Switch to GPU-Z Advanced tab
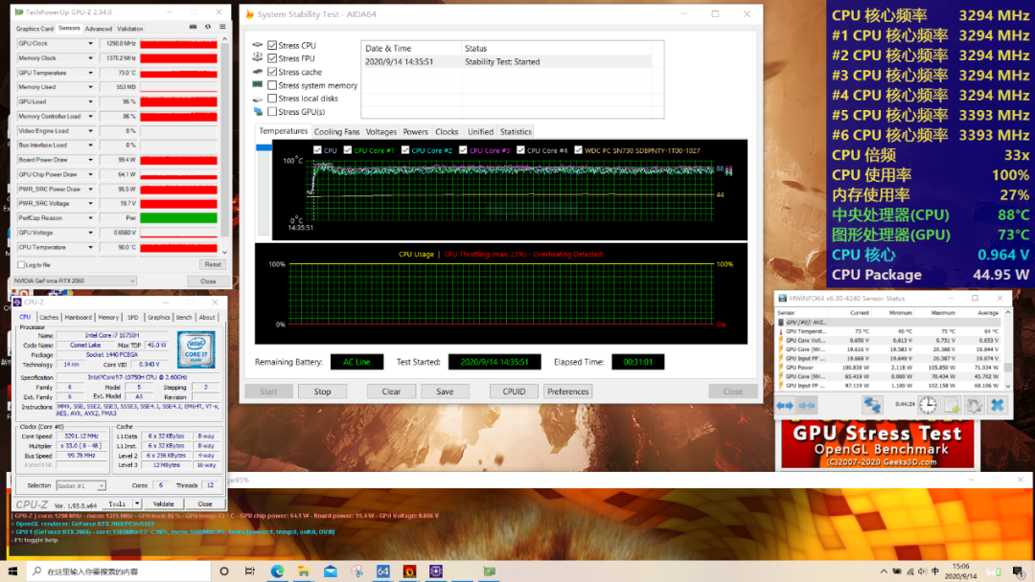Viewport: 1035px width, 582px height. 99,29
